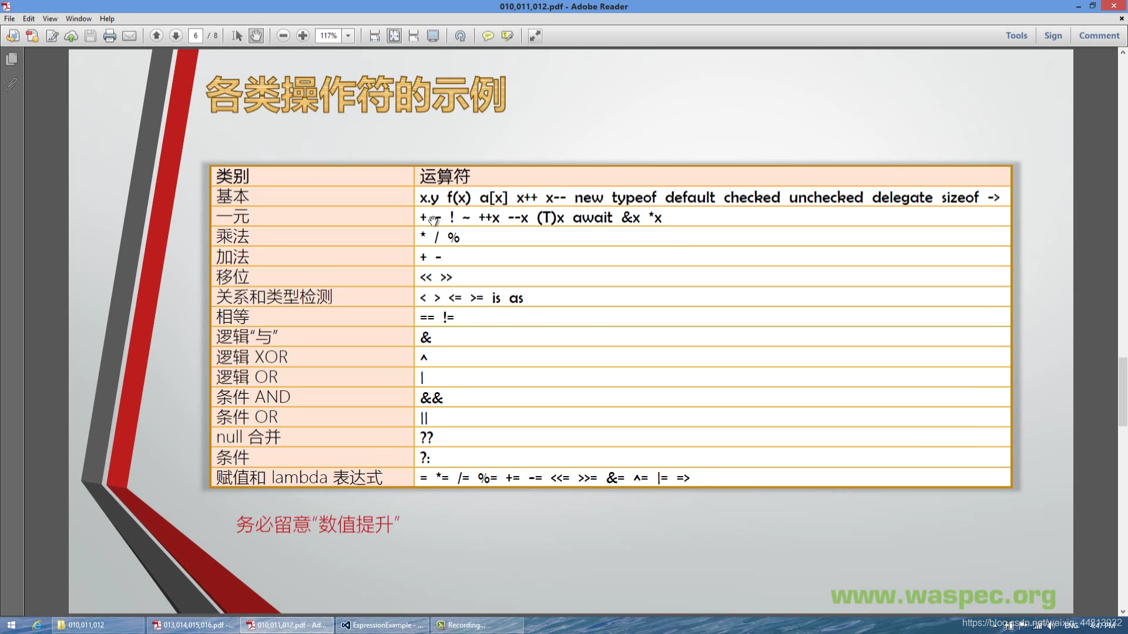Select the highlight text tool icon
This screenshot has height=634, width=1128.
point(508,36)
